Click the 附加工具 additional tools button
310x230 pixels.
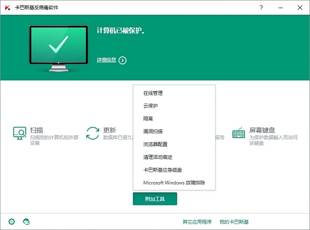(x=155, y=199)
